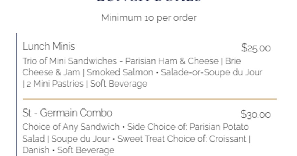Click "Choice of Any Sandwich" text

71,127
